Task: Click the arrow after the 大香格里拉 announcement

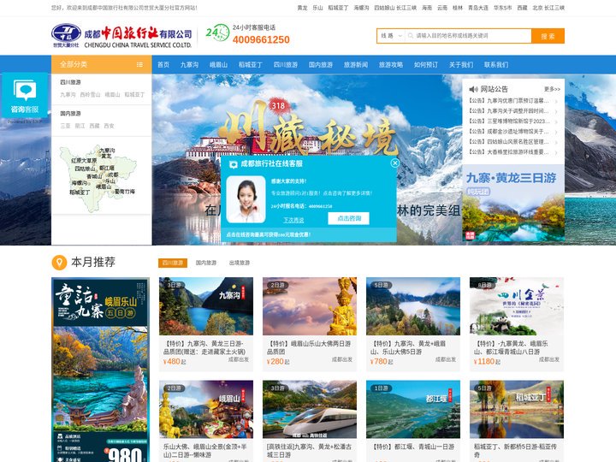Action: coord(556,152)
